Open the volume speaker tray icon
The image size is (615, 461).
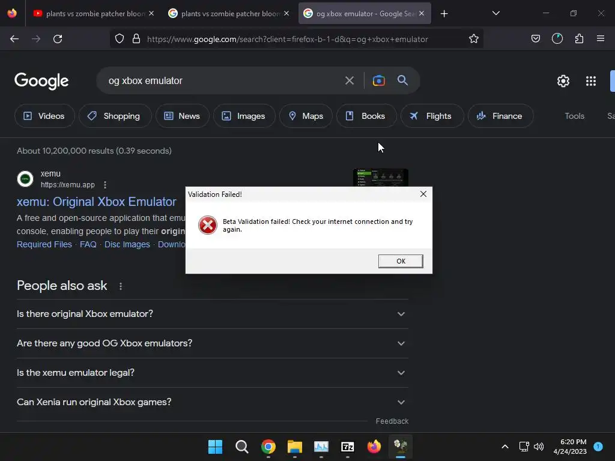coord(539,447)
